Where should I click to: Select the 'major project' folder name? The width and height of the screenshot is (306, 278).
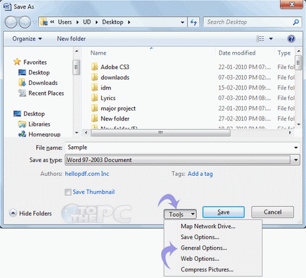pos(118,109)
